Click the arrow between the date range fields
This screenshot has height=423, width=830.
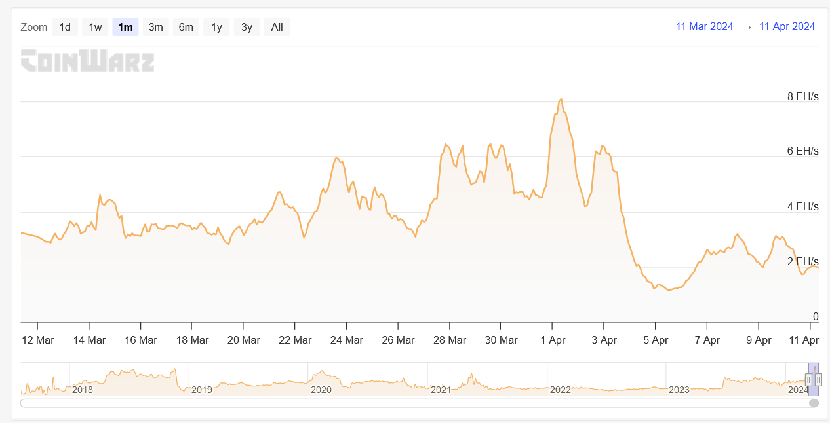tap(746, 27)
